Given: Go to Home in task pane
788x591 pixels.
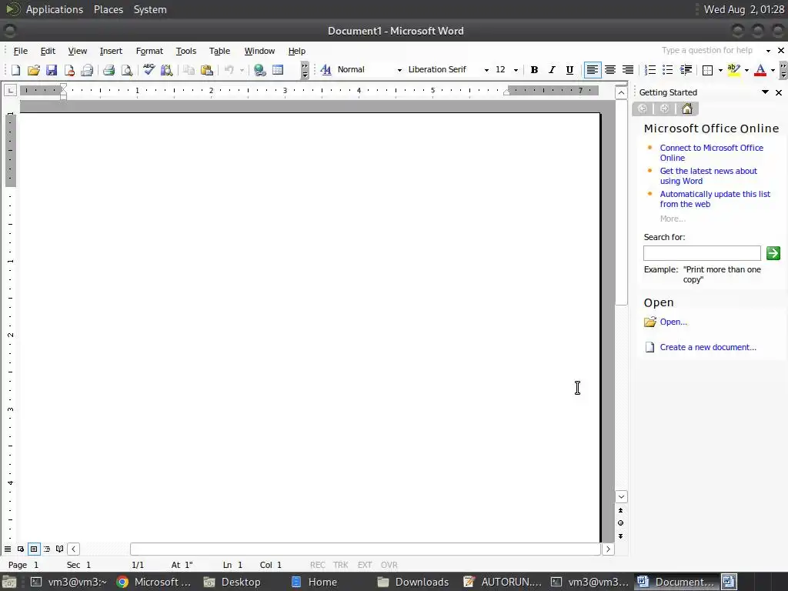Looking at the screenshot, I should (687, 109).
